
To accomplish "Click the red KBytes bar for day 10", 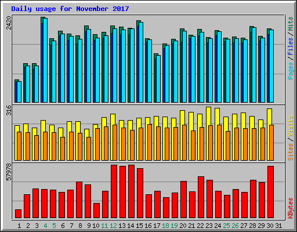I will [97, 211].
